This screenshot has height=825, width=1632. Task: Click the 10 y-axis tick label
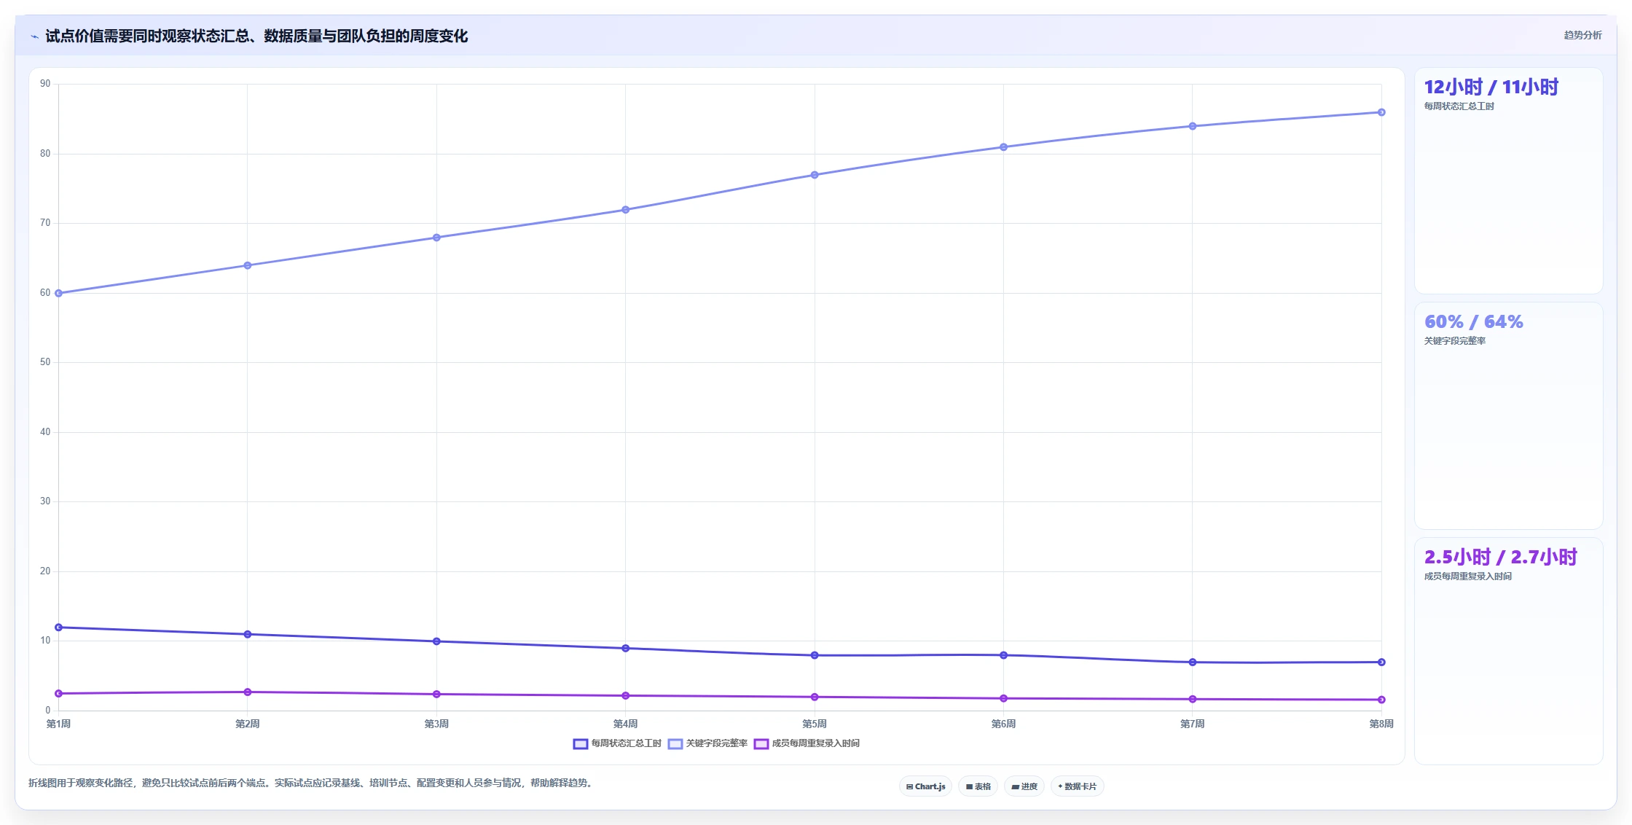click(x=45, y=641)
